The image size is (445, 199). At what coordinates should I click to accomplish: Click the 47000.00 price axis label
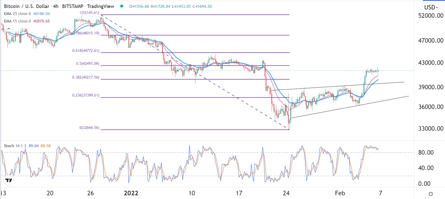coord(431,40)
